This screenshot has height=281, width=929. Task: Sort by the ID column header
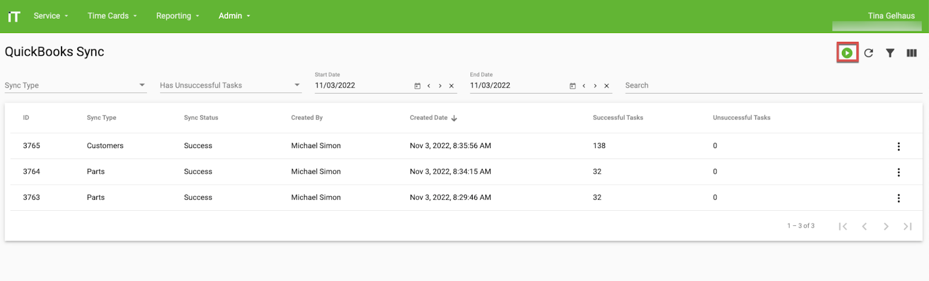point(26,118)
